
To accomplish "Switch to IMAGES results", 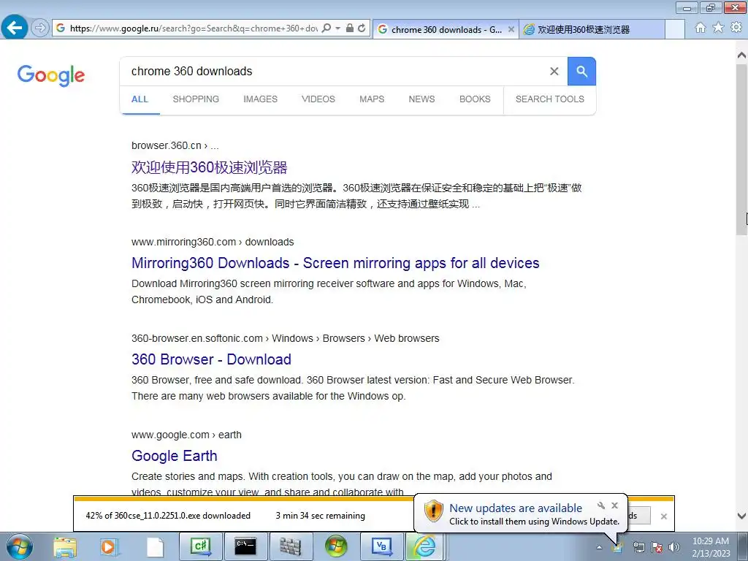I will (261, 99).
